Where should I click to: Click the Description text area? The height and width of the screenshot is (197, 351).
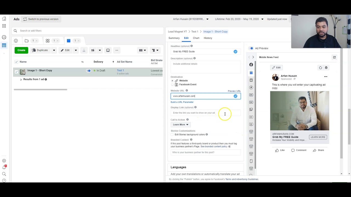206,67
